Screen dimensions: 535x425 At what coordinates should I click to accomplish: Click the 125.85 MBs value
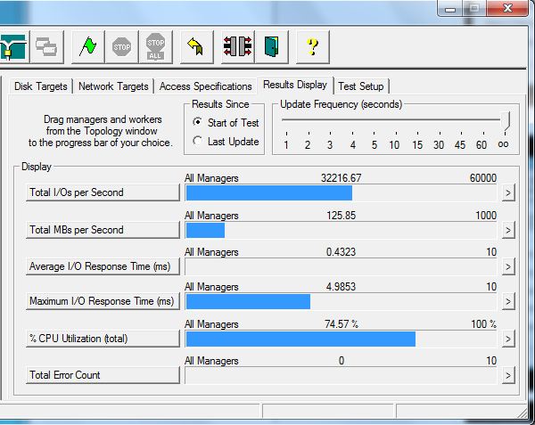coord(341,216)
